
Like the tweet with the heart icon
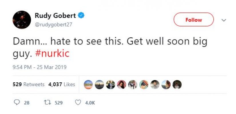[78, 103]
